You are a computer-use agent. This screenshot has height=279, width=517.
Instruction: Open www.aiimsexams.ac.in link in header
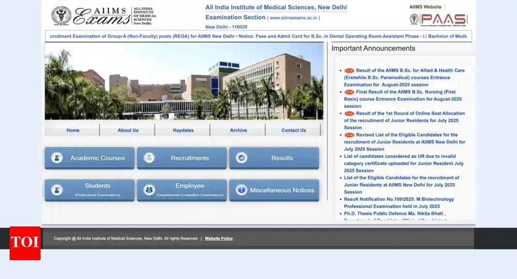tap(293, 18)
